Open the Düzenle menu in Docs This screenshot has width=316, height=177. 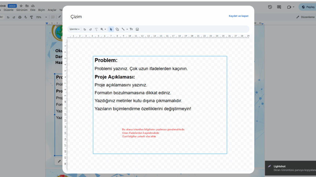8,10
